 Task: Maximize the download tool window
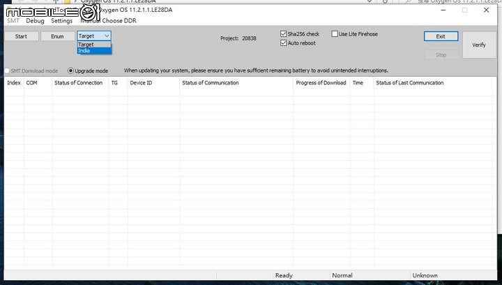tap(464, 10)
